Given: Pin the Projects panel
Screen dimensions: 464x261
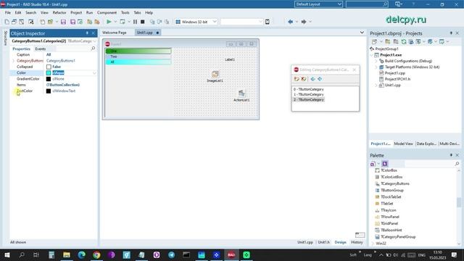Looking at the screenshot, I should pos(451,33).
